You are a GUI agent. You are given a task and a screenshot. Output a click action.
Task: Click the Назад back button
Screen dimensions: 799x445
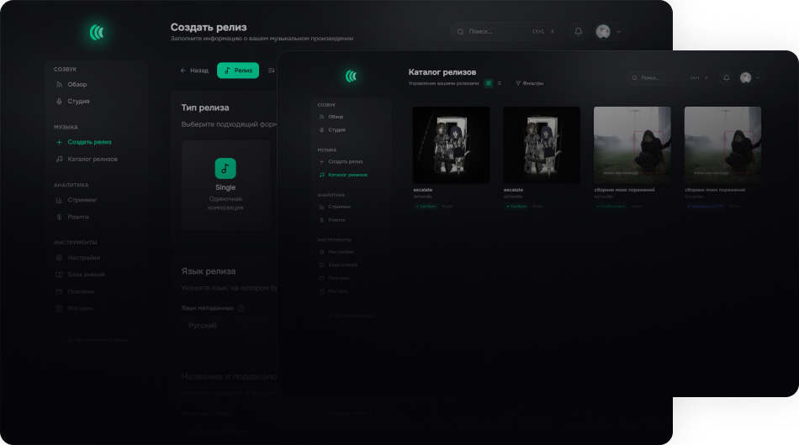point(194,71)
